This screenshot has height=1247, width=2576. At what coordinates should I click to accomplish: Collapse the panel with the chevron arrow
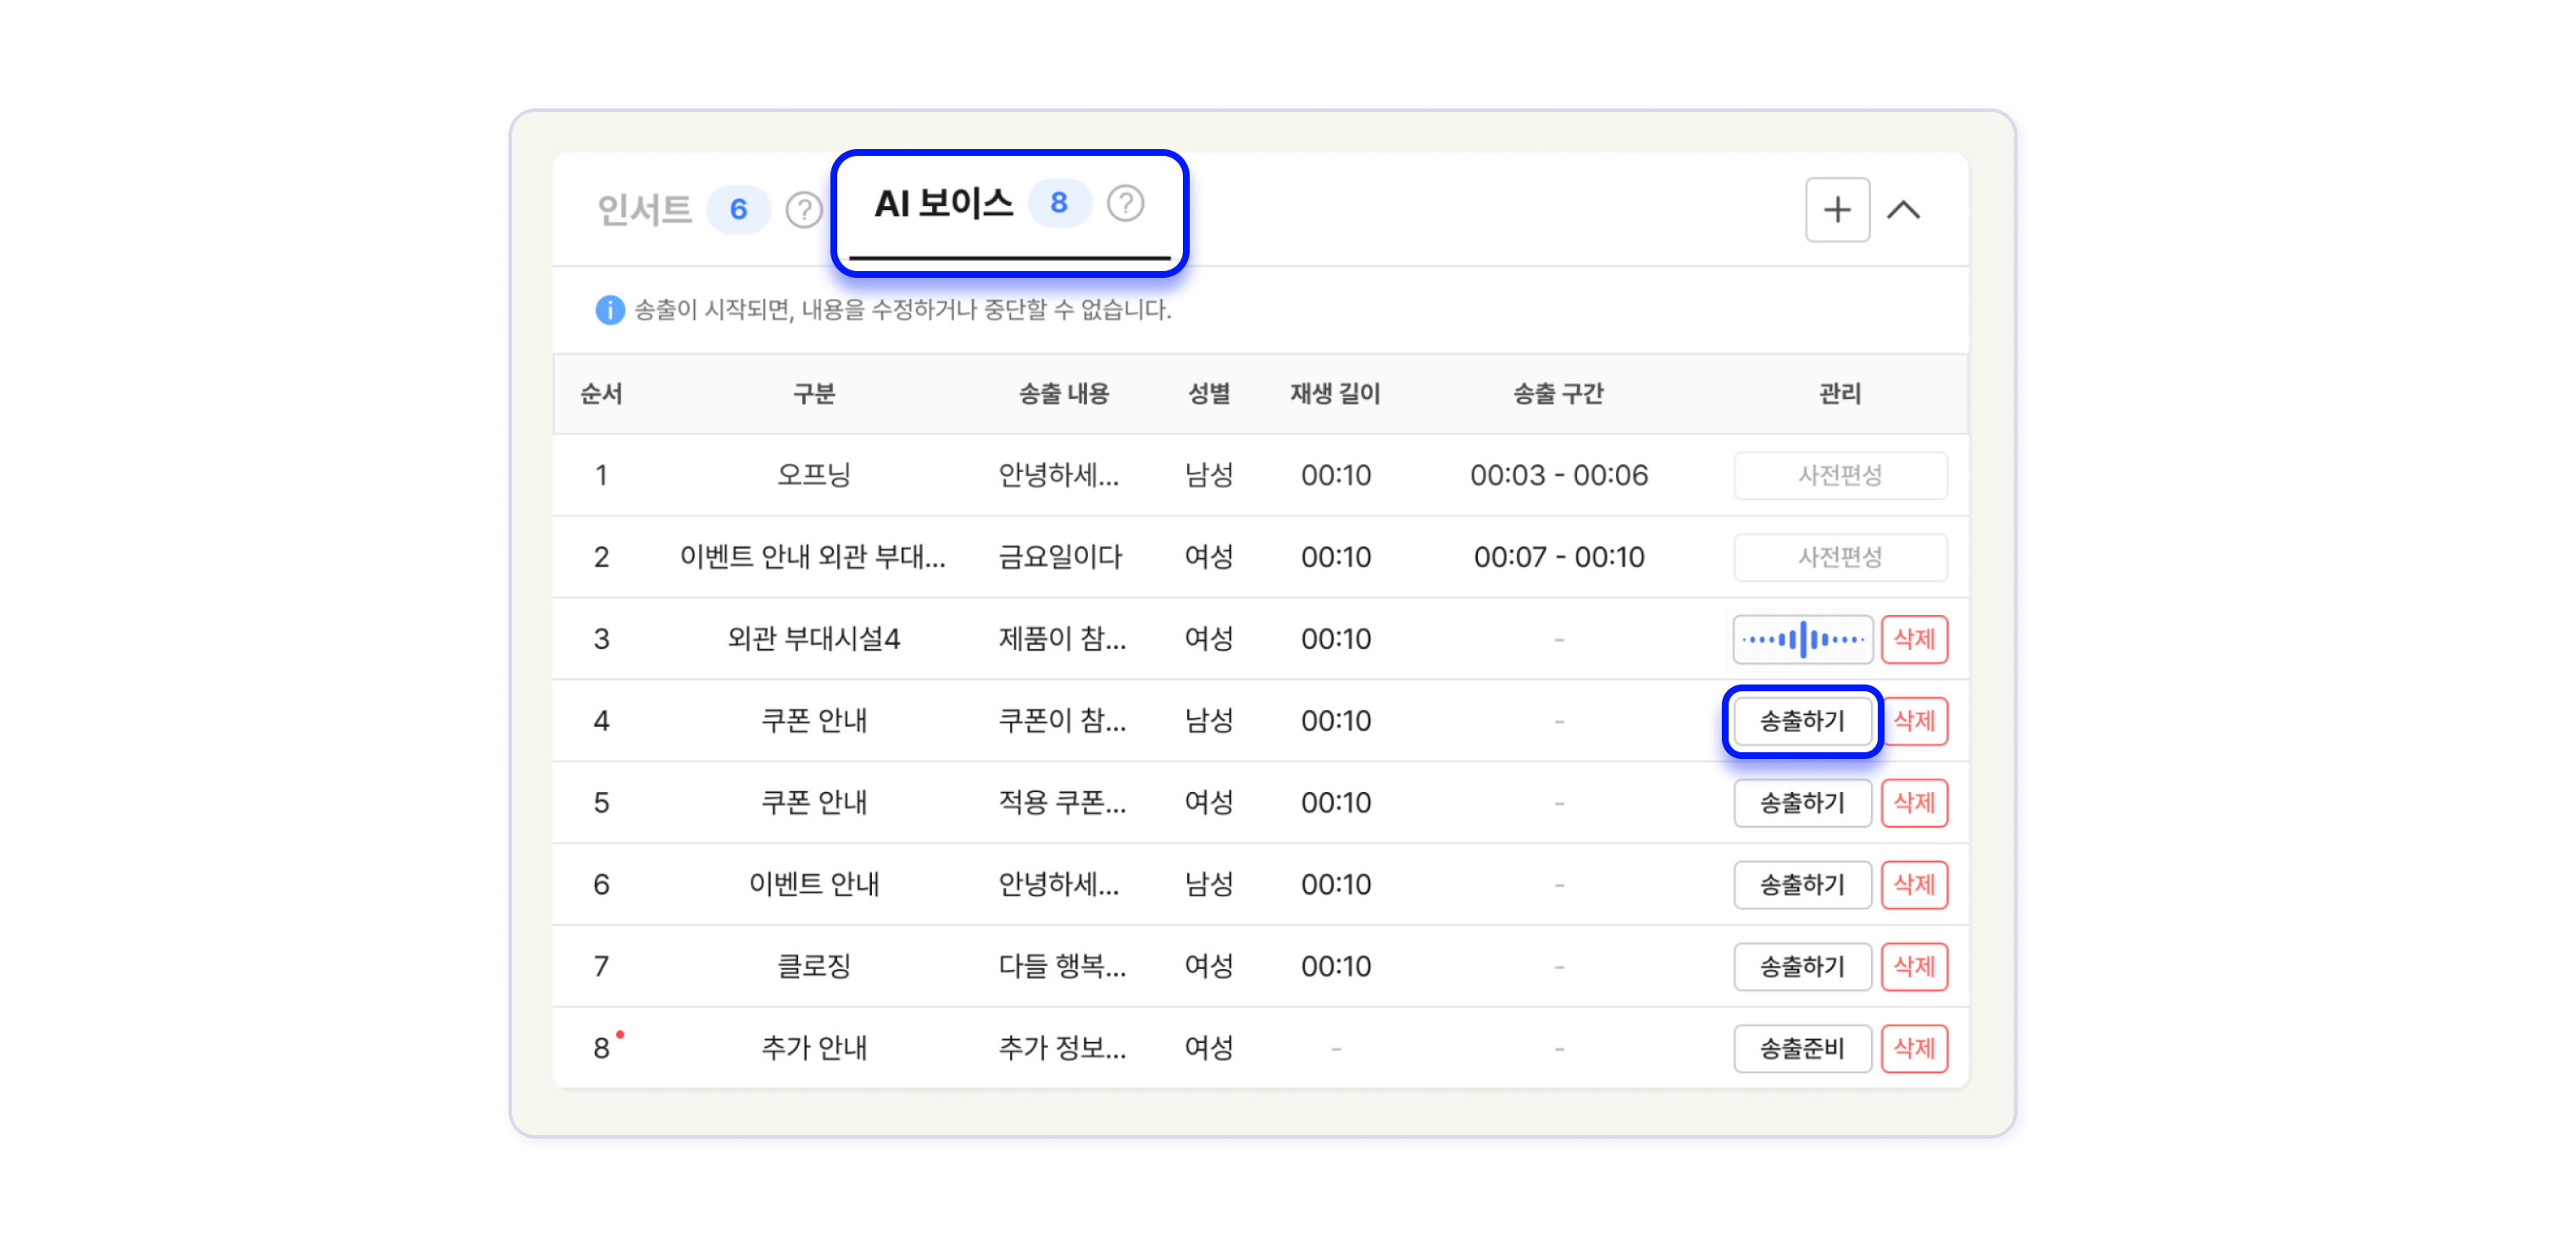[1903, 210]
